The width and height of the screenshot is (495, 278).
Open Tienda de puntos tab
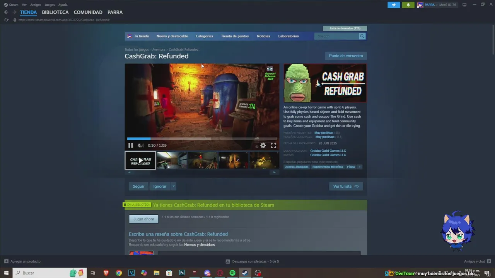[235, 36]
